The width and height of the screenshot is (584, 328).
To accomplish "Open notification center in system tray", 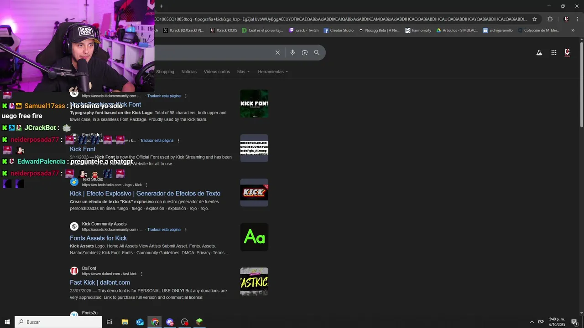I will point(574,322).
